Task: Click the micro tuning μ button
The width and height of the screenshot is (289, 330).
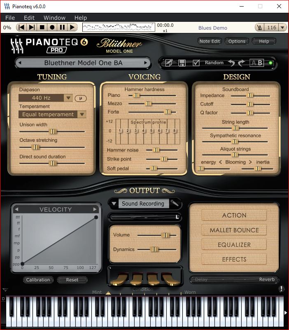Action: tap(81, 98)
